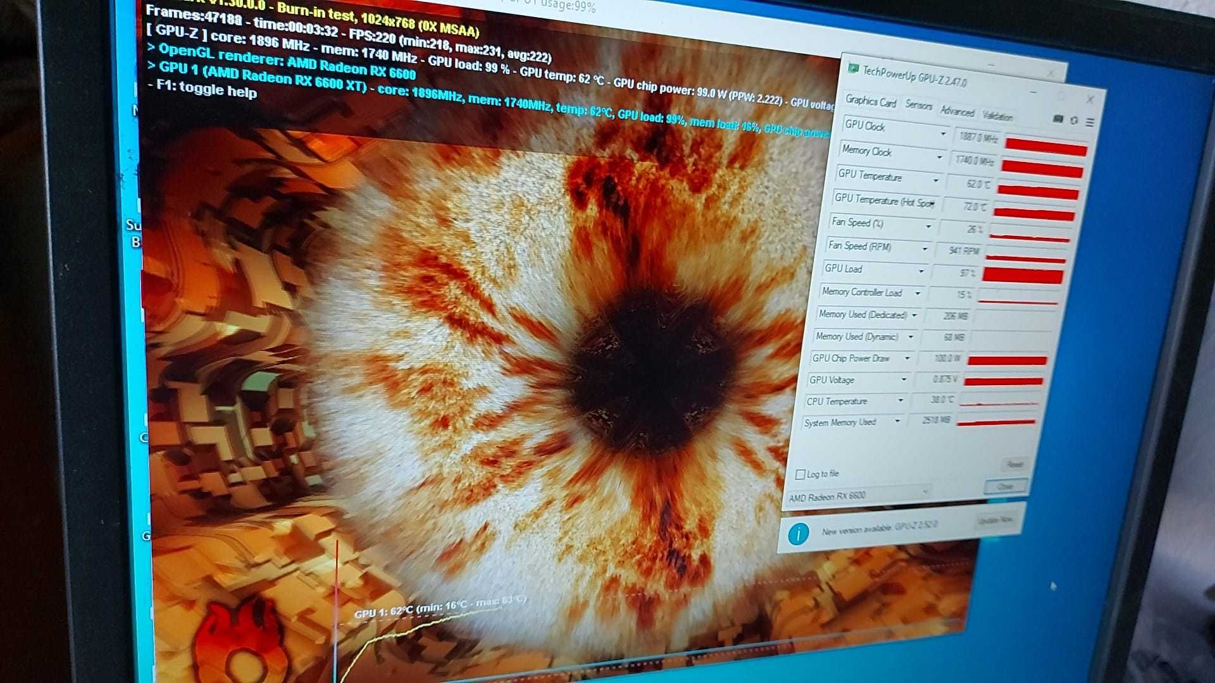
Task: Click the OpenGL renderer line in FurMark
Action: (x=282, y=61)
